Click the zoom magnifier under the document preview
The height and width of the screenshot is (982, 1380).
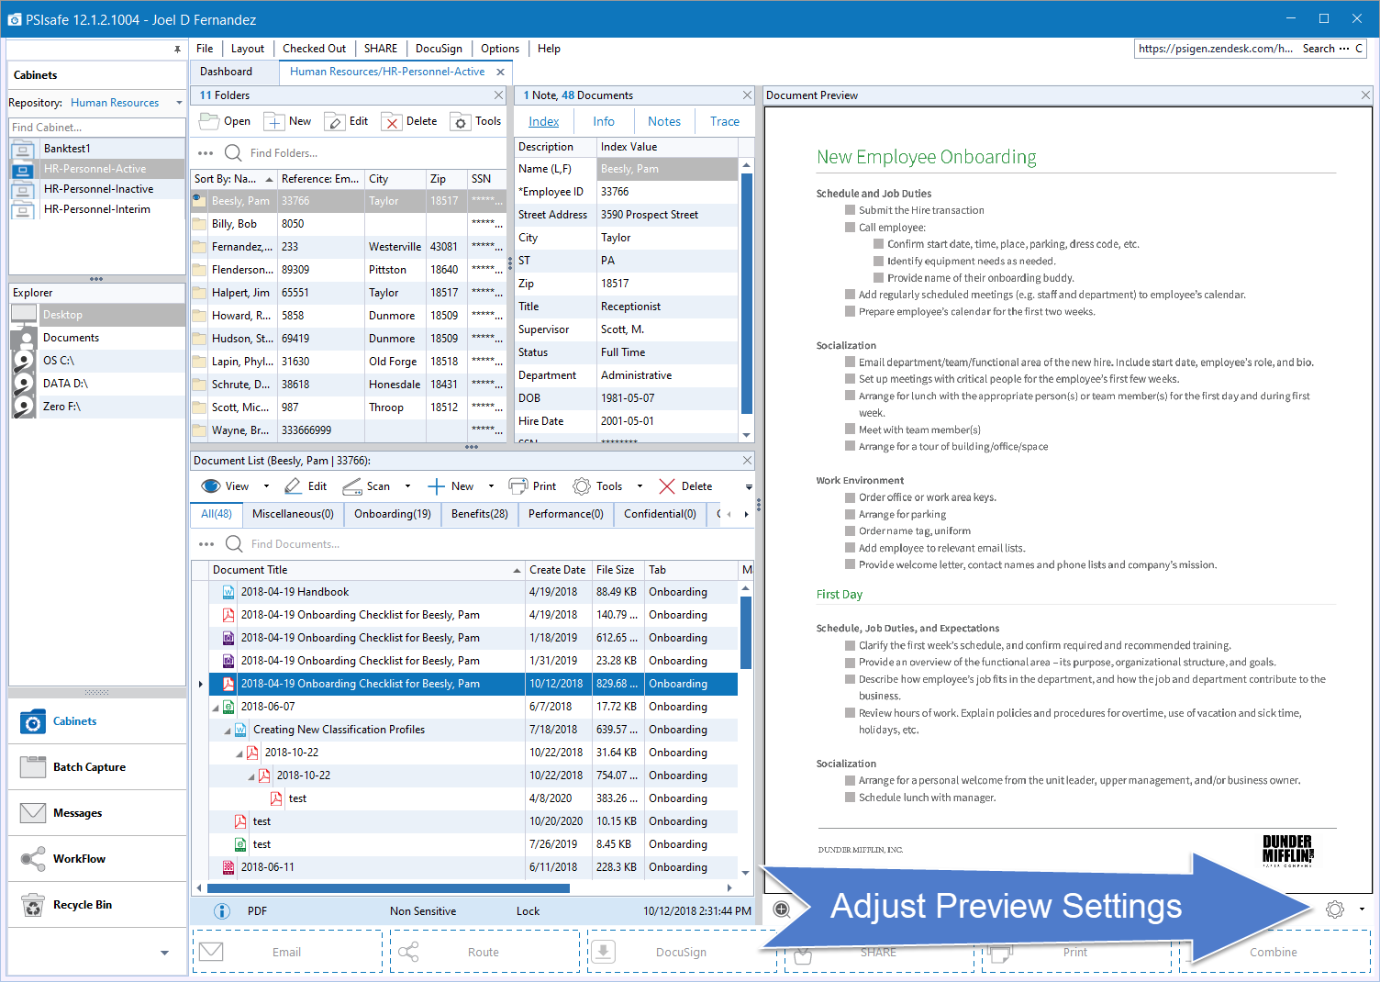[x=782, y=909]
